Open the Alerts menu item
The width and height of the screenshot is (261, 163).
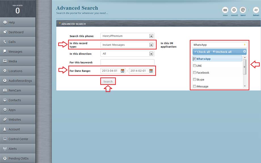pos(18,149)
